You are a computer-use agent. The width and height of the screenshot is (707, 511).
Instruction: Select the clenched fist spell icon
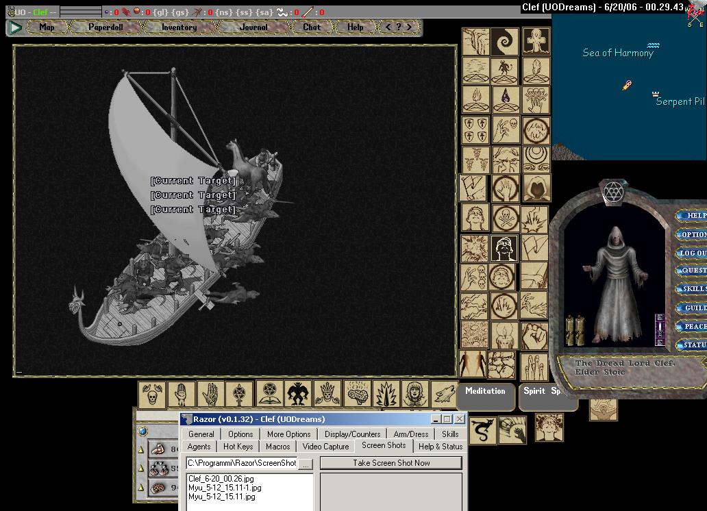click(x=534, y=336)
